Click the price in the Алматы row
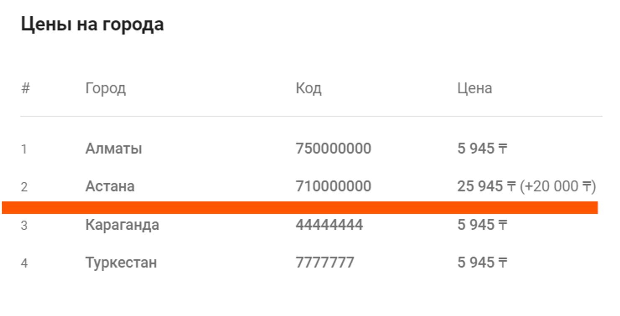 [482, 148]
